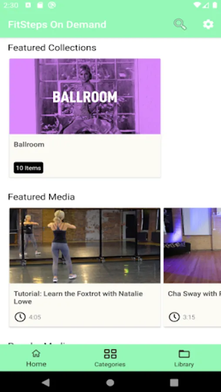Open the Ballroom collection banner image
The image size is (221, 392).
click(x=85, y=96)
